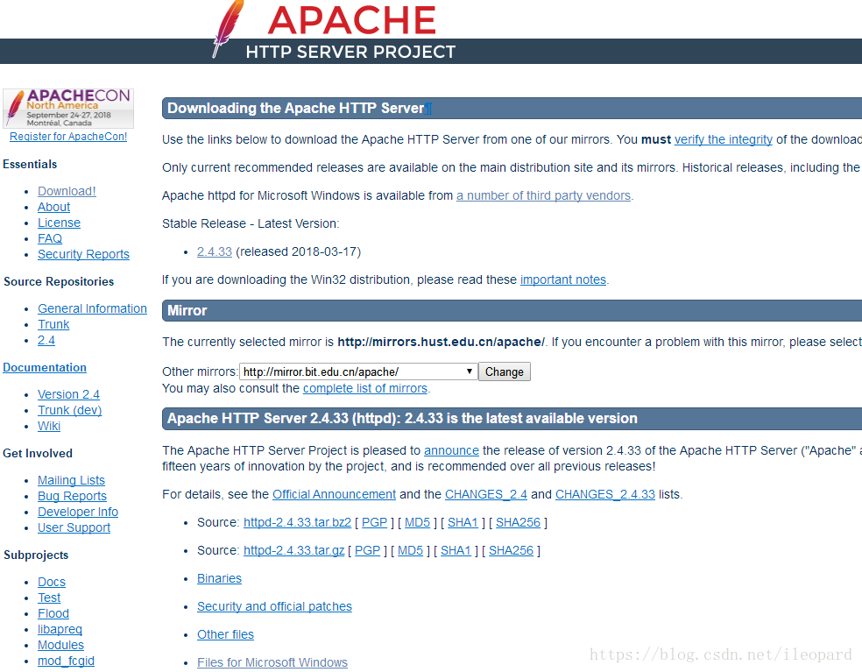Open the Wiki link
This screenshot has width=862, height=672.
tap(49, 426)
